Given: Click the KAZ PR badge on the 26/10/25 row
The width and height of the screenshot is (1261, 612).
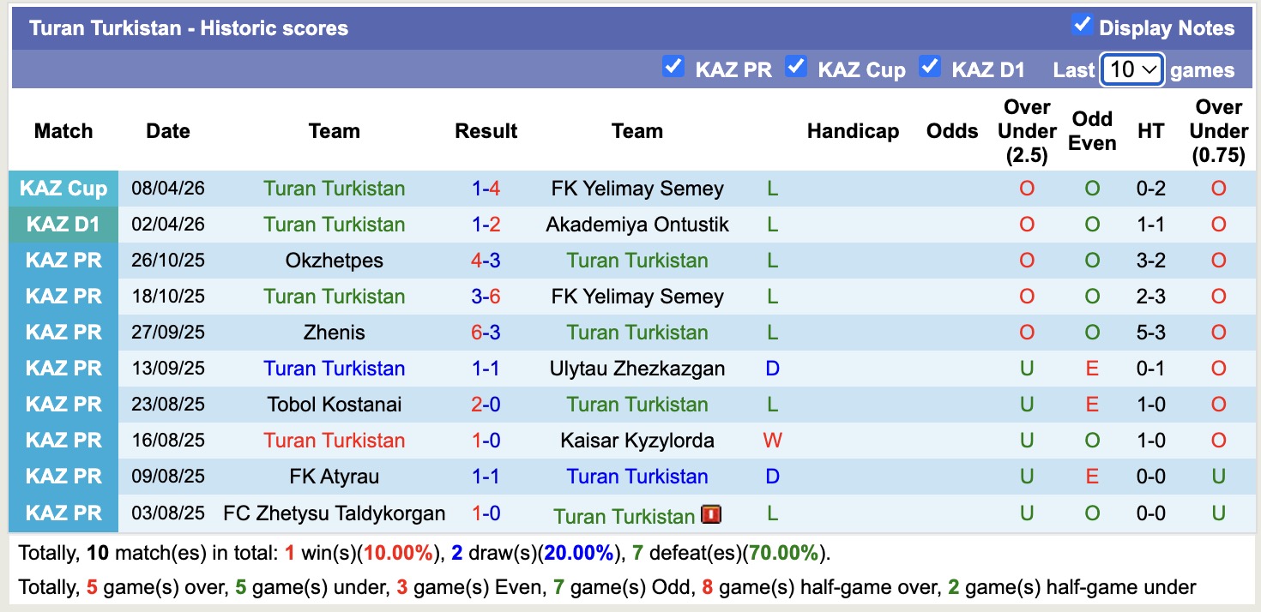Looking at the screenshot, I should (63, 260).
